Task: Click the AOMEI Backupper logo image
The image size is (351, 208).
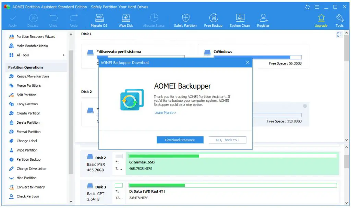Action: 132,100
